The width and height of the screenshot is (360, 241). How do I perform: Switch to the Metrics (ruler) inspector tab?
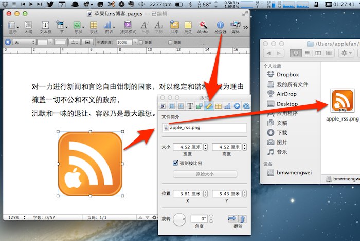pyautogui.click(x=209, y=106)
